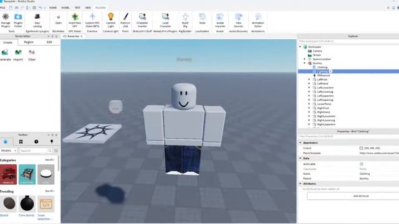
Task: Click See All next to Categories
Action: pyautogui.click(x=50, y=160)
